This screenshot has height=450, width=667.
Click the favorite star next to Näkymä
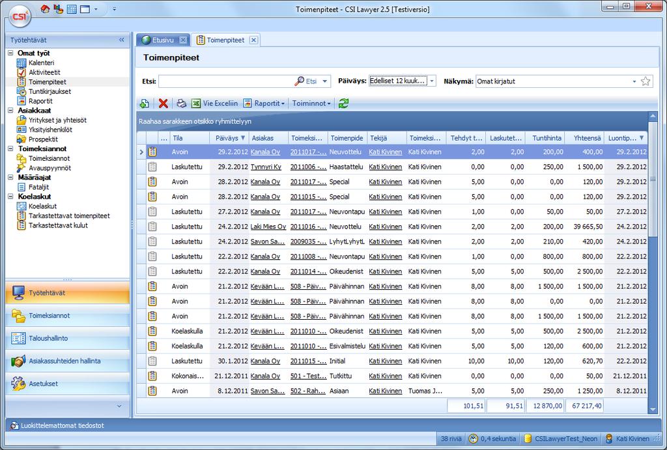(x=646, y=81)
